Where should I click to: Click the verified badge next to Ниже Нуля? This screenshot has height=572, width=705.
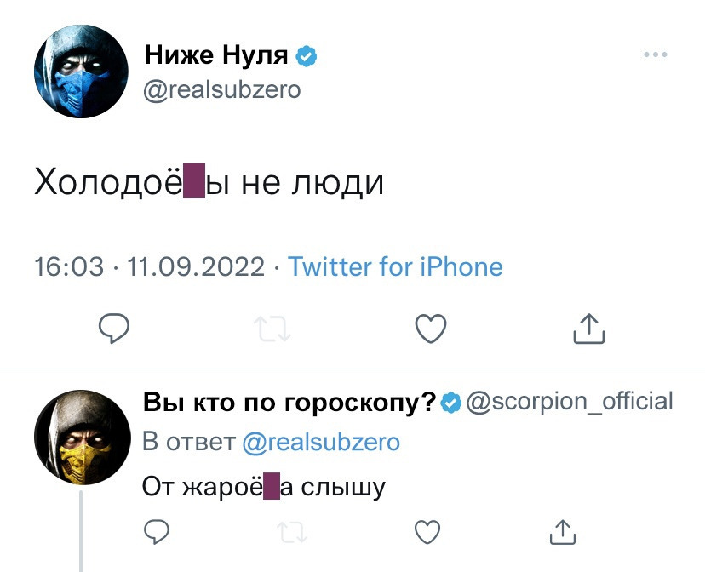(x=306, y=58)
